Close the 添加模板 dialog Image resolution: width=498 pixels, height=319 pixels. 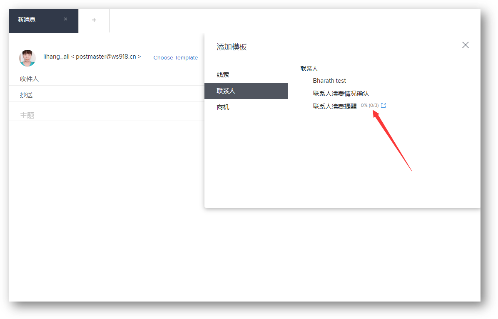tap(465, 45)
